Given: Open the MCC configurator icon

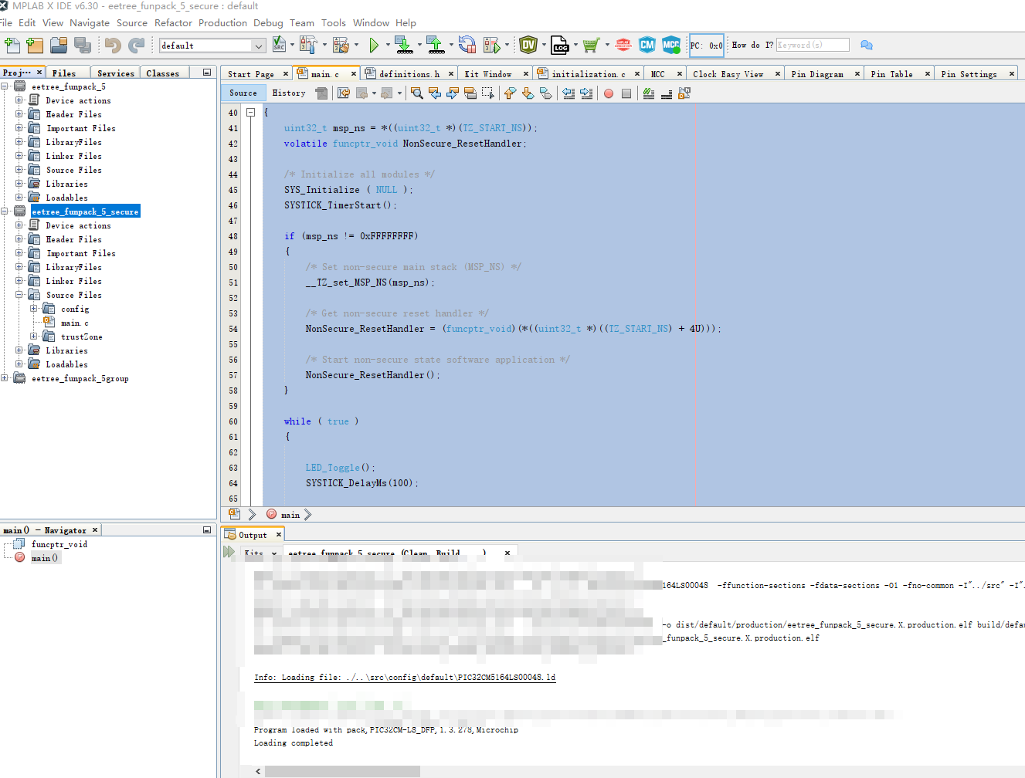Looking at the screenshot, I should tap(671, 45).
